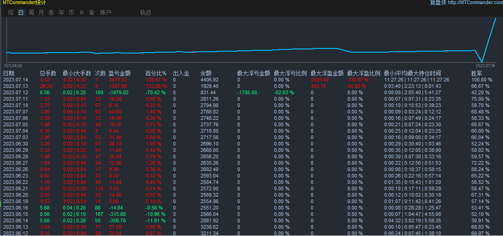The image size is (503, 236).
Task: Open the http://MTCommander.com link
Action: click(x=475, y=3)
